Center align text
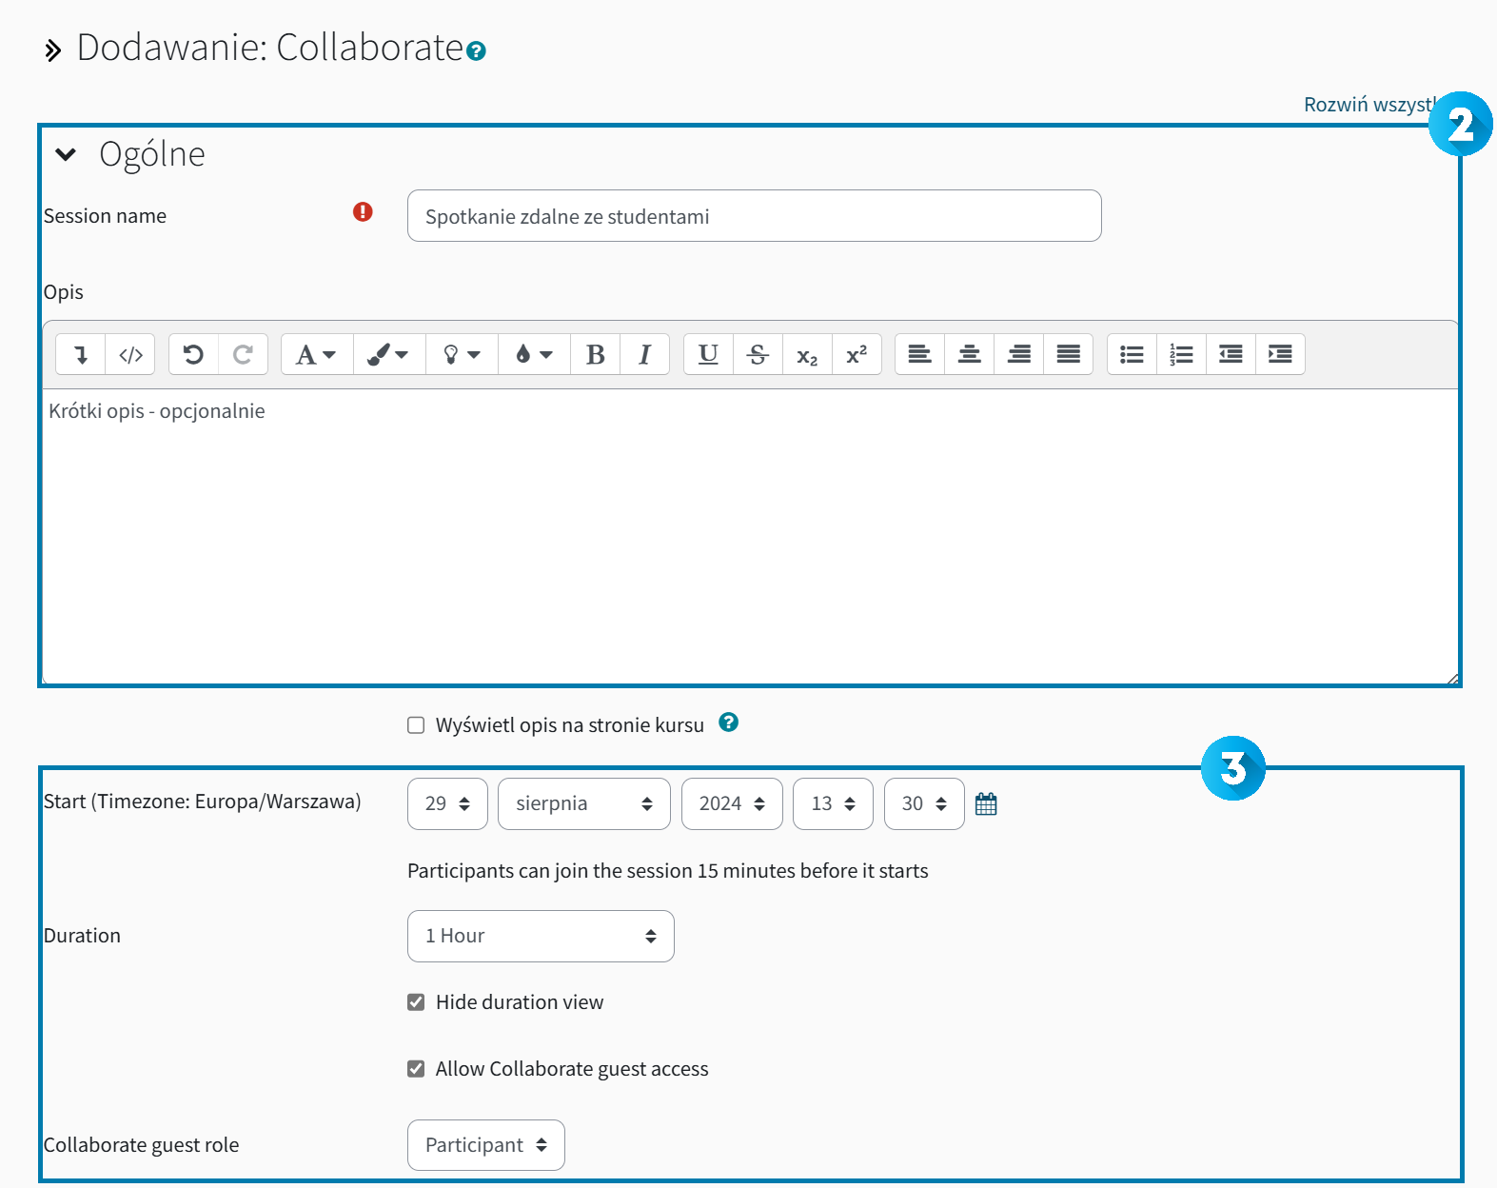Viewport: 1497px width, 1188px height. 969,354
